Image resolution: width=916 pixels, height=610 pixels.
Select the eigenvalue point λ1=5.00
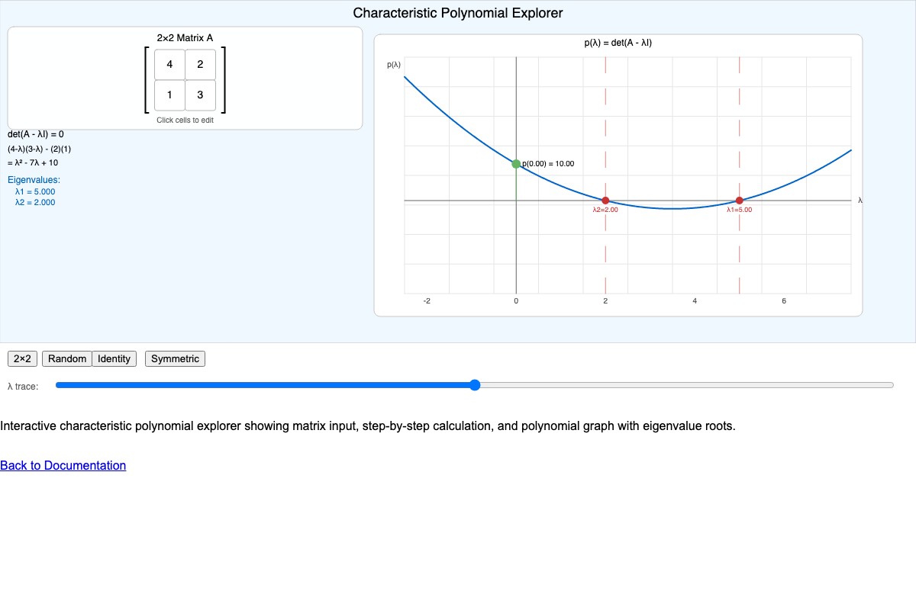[739, 200]
